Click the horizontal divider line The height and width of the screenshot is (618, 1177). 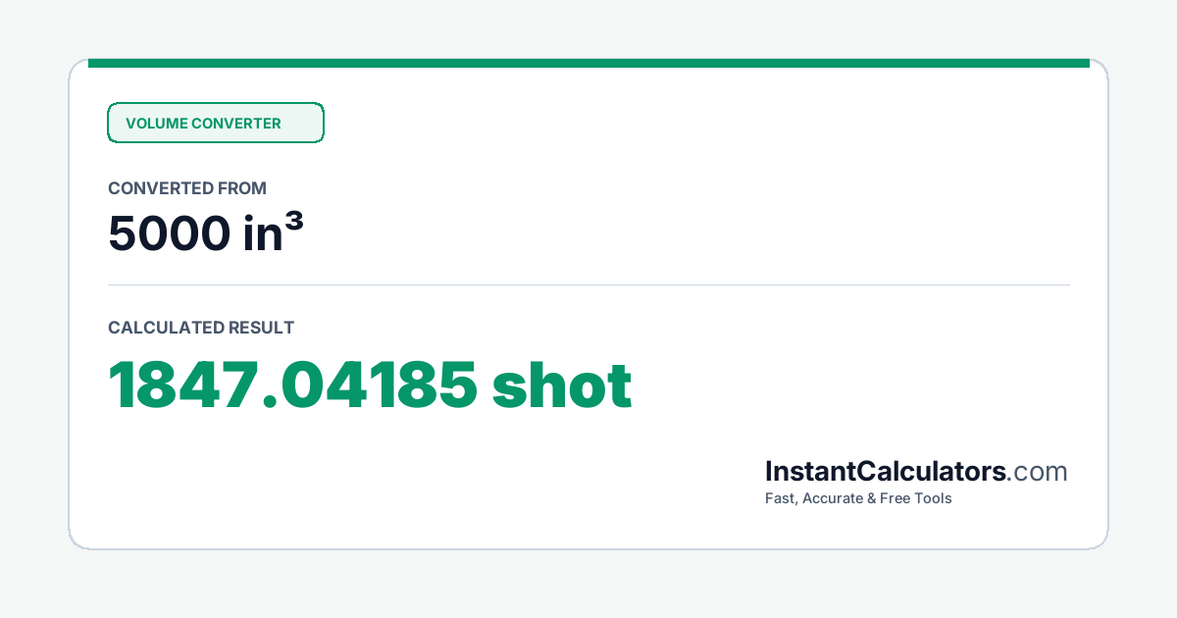click(x=588, y=284)
